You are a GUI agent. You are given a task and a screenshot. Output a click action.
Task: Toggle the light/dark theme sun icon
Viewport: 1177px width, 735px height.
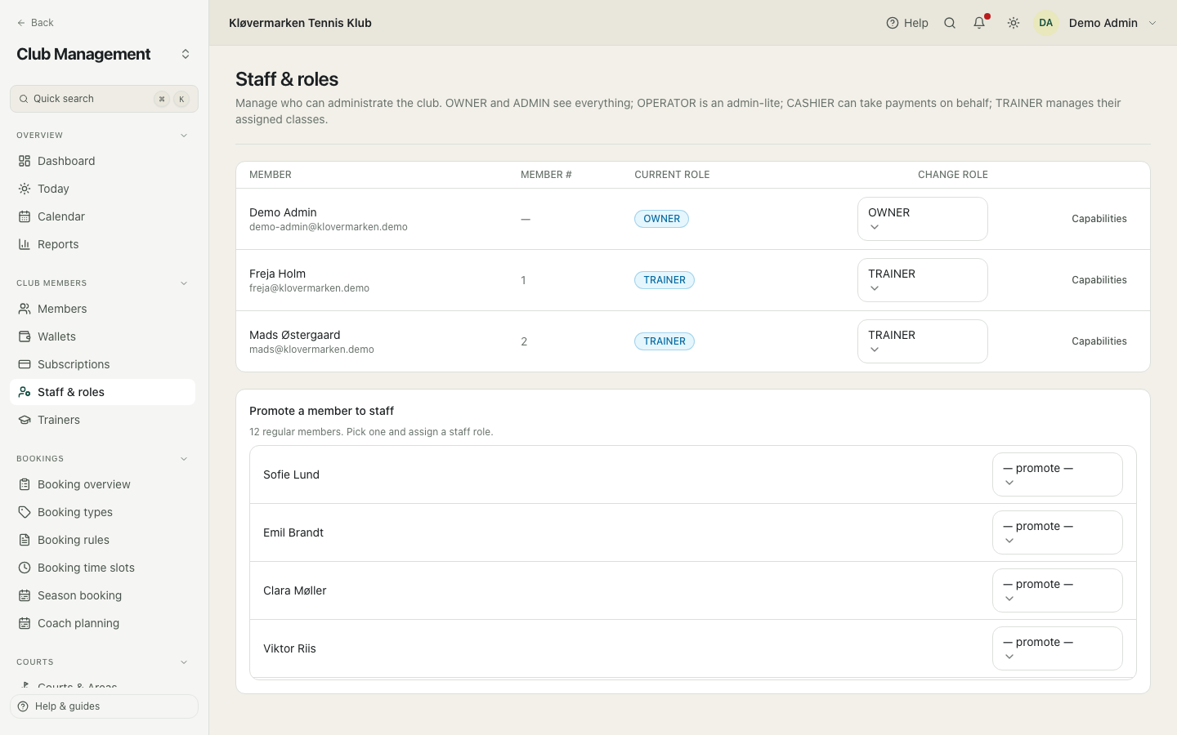[x=1014, y=23]
